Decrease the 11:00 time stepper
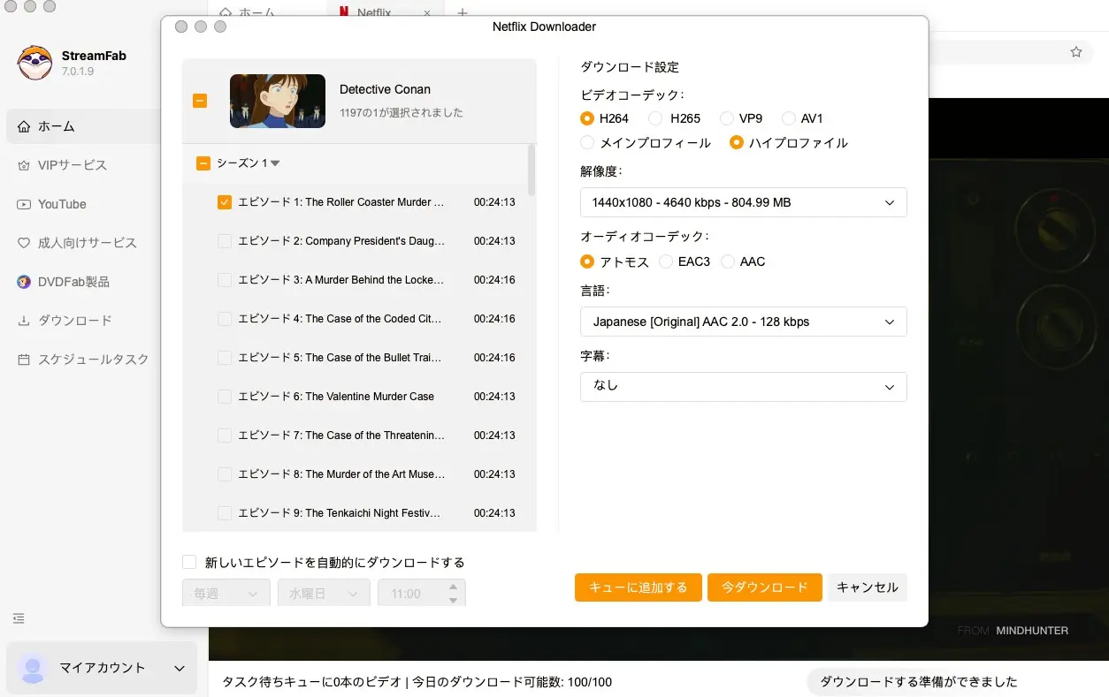This screenshot has width=1109, height=697. (x=453, y=601)
